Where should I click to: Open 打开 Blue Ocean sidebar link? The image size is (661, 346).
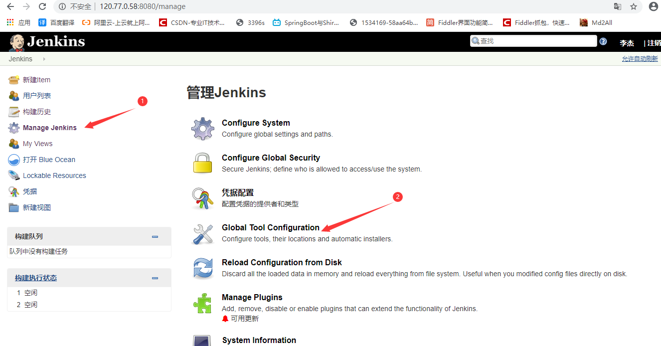click(x=49, y=160)
